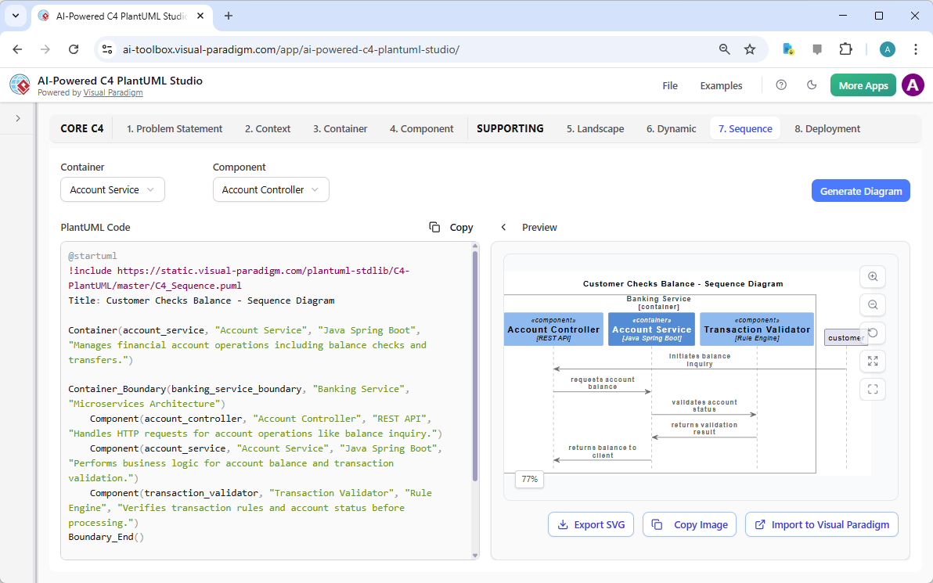Image resolution: width=933 pixels, height=583 pixels.
Task: Expand diagram to fill the view
Action: 872,361
